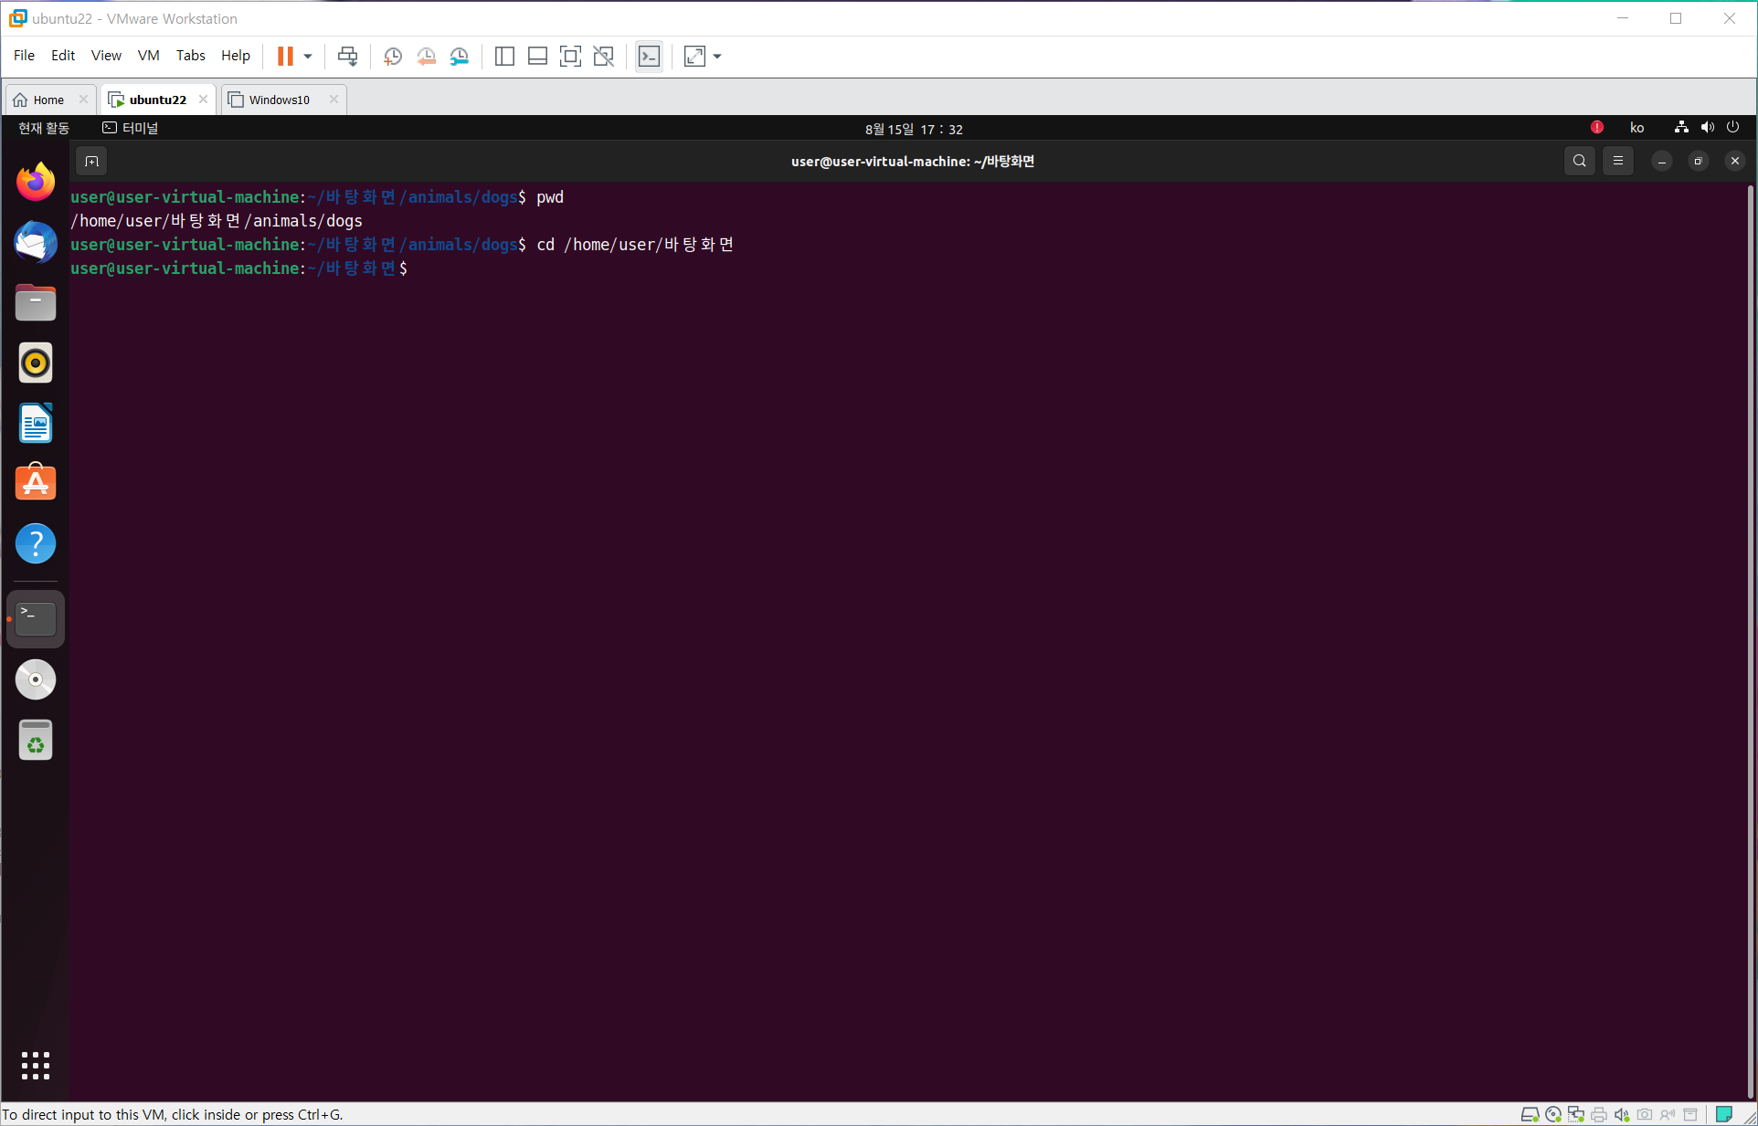Expand the pause button dropdown arrow

[308, 56]
